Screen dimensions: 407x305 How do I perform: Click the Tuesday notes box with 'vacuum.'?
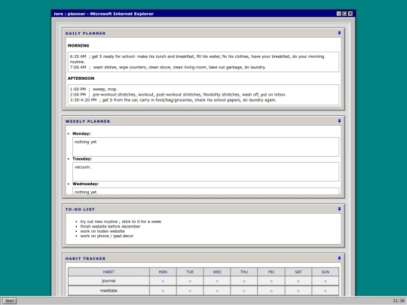[206, 172]
